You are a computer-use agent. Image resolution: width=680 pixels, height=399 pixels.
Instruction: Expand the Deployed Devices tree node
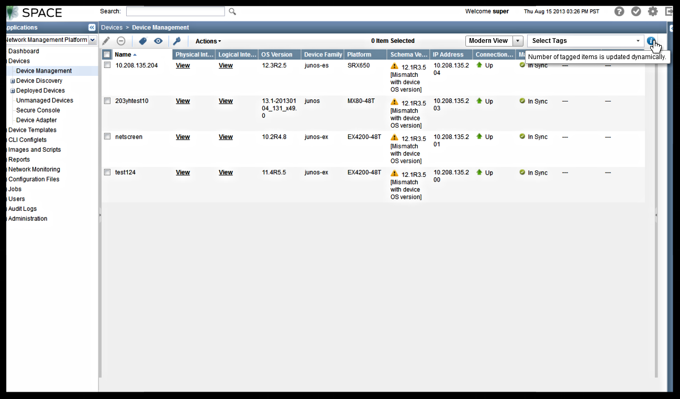pos(13,91)
